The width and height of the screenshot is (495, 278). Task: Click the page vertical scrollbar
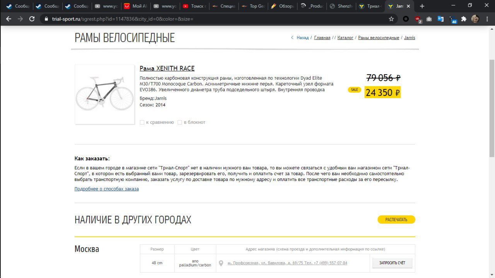coord(492,108)
